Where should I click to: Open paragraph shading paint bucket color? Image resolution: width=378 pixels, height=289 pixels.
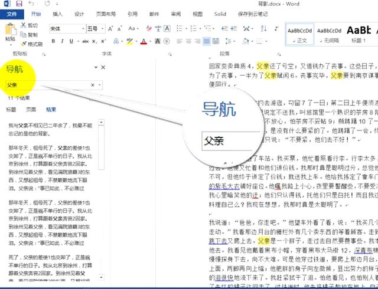(x=246, y=41)
